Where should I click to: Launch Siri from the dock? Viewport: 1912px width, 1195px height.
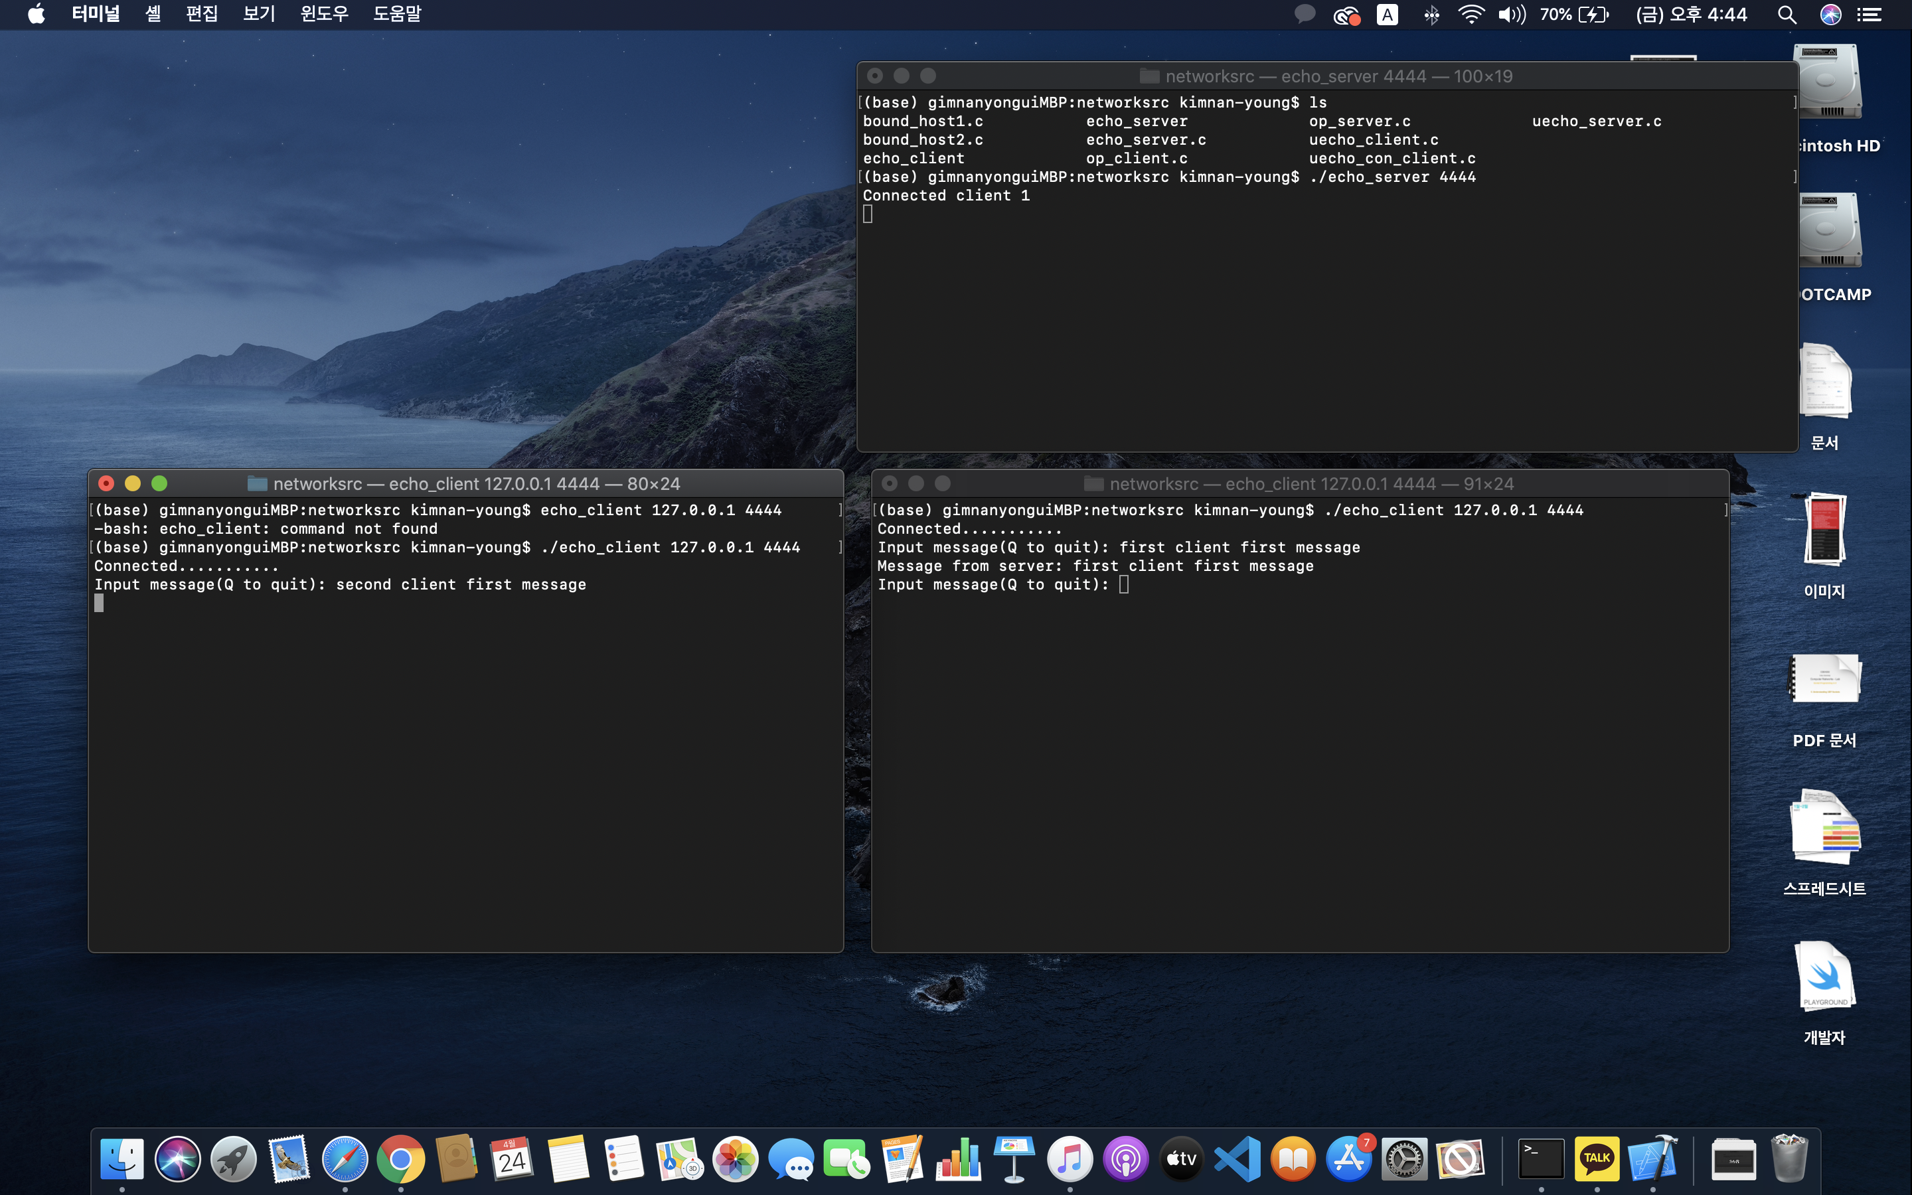click(178, 1159)
